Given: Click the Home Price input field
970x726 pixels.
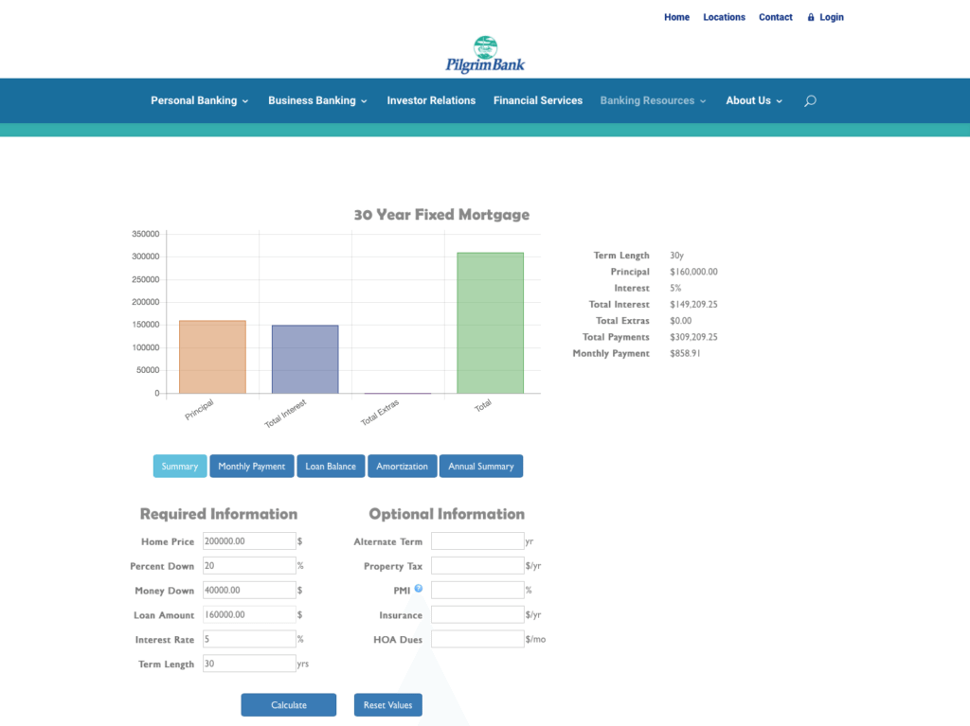Looking at the screenshot, I should [249, 541].
